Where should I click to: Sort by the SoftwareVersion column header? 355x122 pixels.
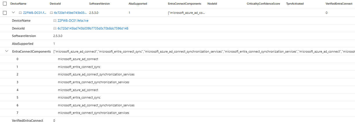pos(99,4)
